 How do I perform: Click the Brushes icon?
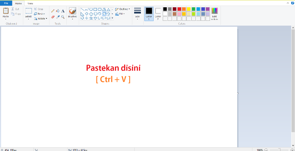[x=72, y=11]
